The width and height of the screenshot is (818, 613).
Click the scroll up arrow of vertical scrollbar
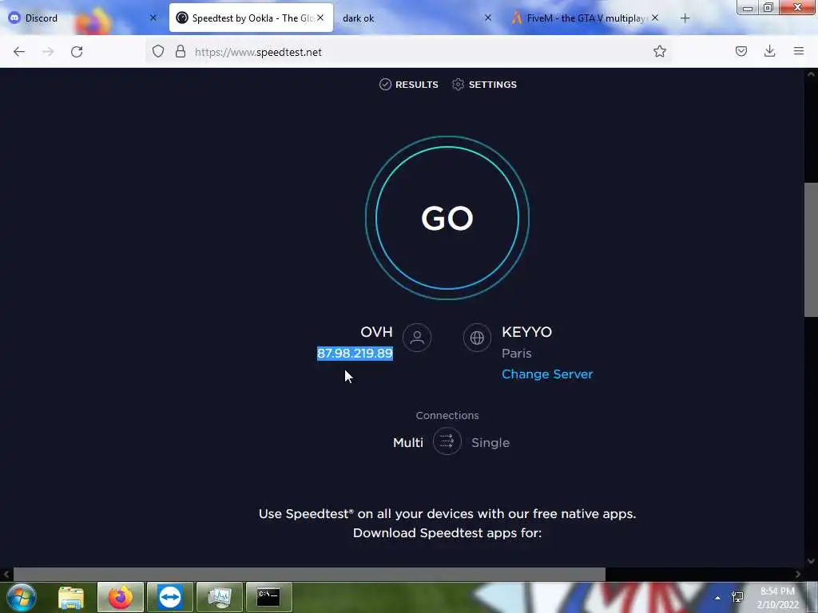pos(811,74)
